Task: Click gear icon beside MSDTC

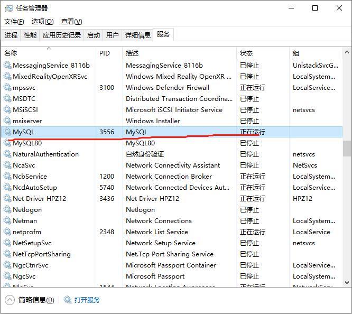Action: [x=7, y=99]
